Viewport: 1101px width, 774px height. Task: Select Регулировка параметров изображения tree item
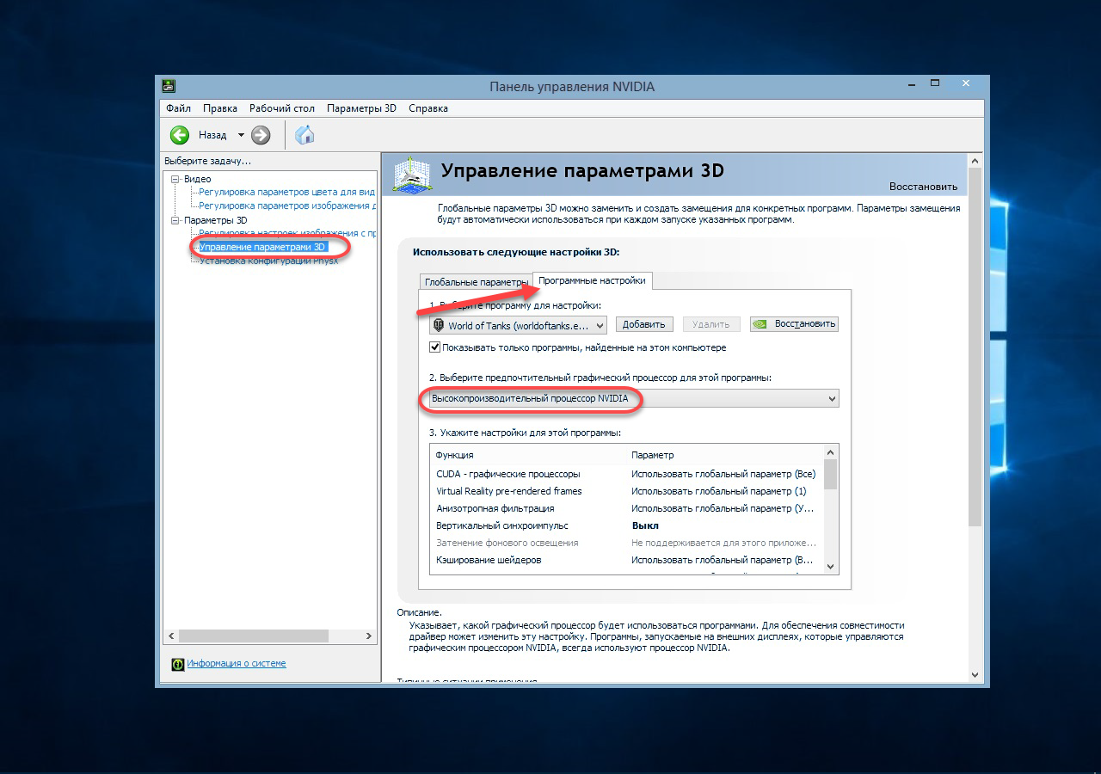[x=286, y=206]
